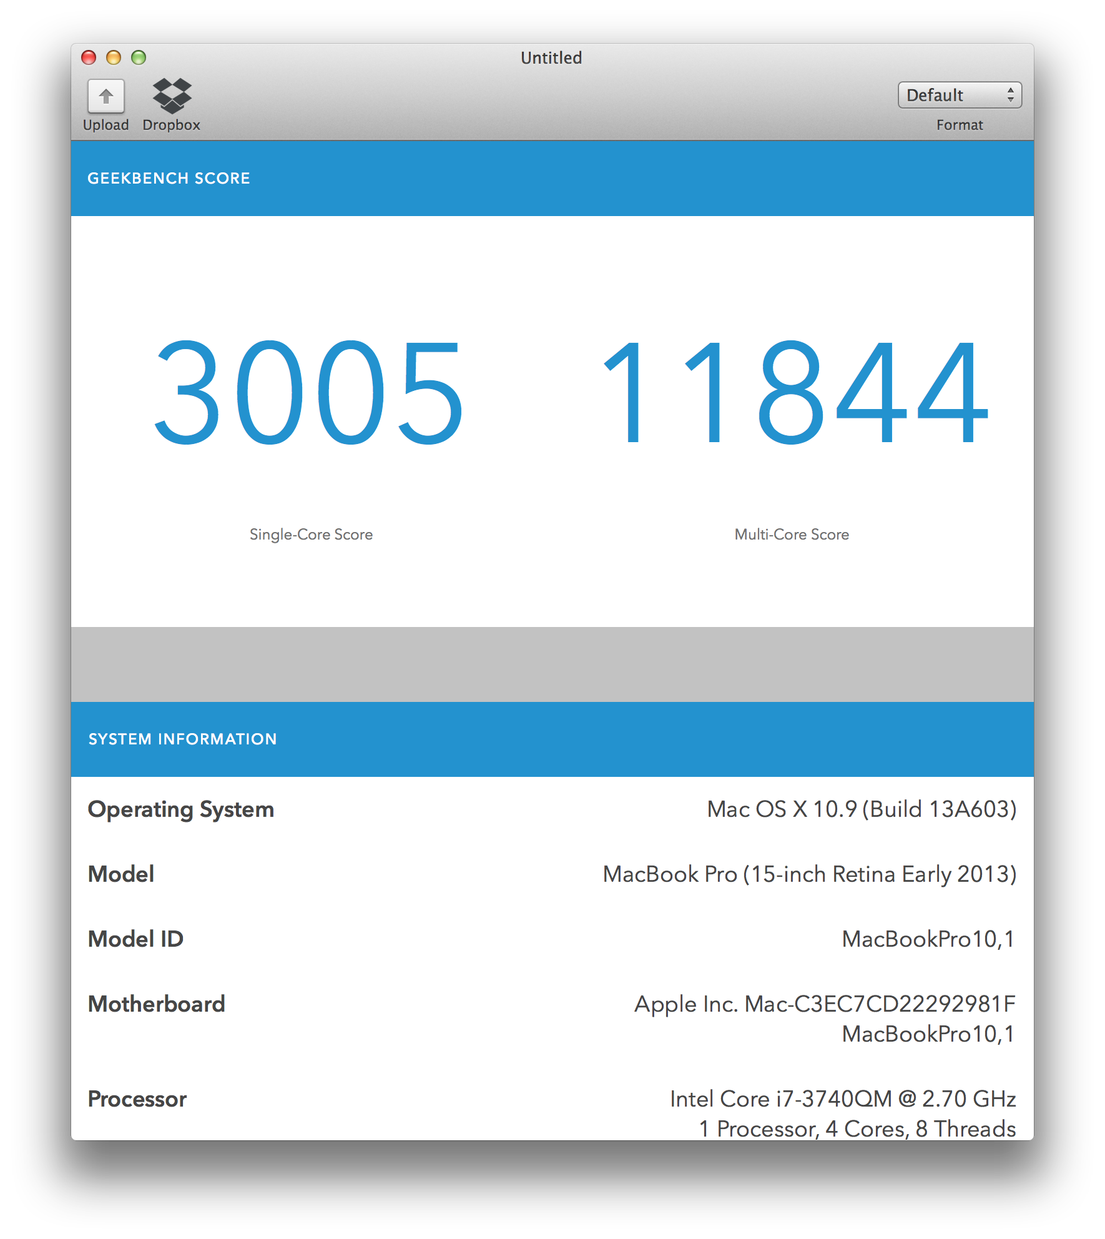Viewport: 1105px width, 1239px height.
Task: Click the Motherboard row label
Action: tap(156, 1004)
